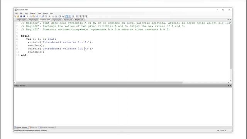Click 'Introduceti valoarea lui A' writeln line
The height and width of the screenshot is (139, 247).
(x=60, y=42)
